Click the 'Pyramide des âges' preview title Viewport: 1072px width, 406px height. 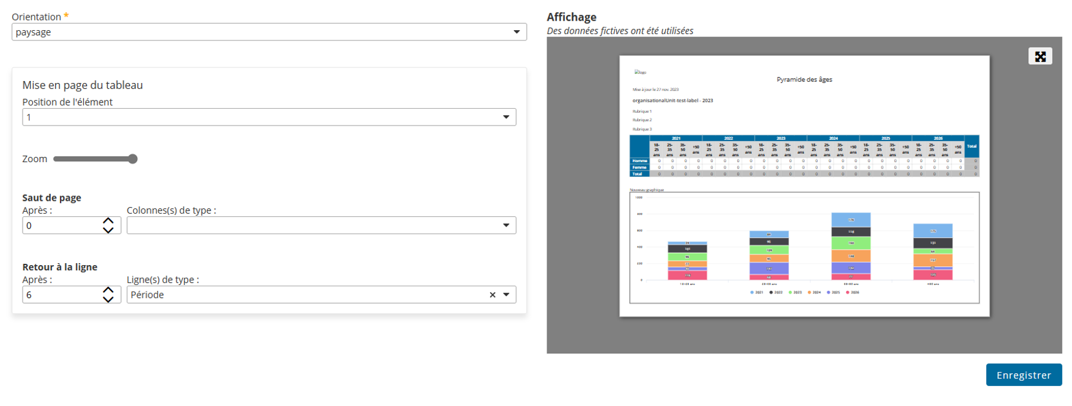click(x=804, y=80)
